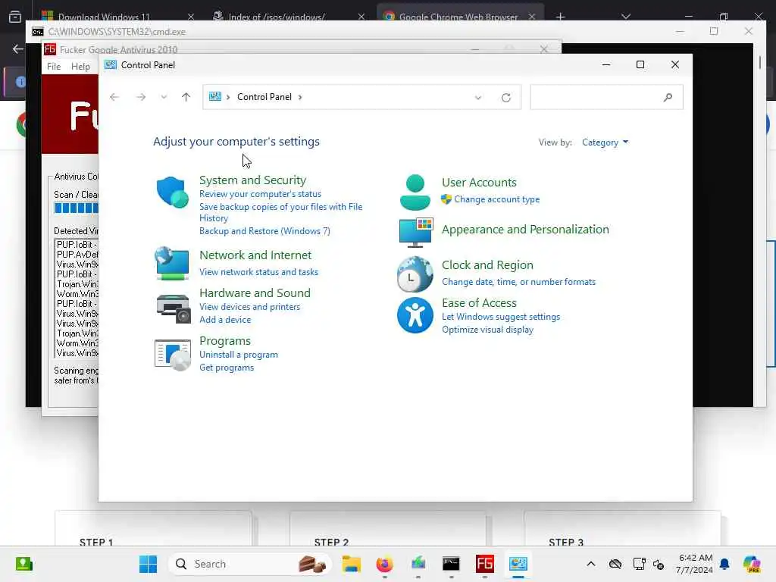Click Add a device link
Image resolution: width=776 pixels, height=582 pixels.
(225, 320)
